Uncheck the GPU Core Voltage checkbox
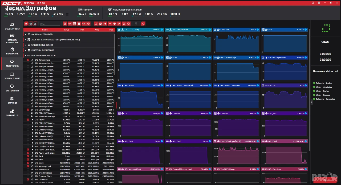 [28, 110]
